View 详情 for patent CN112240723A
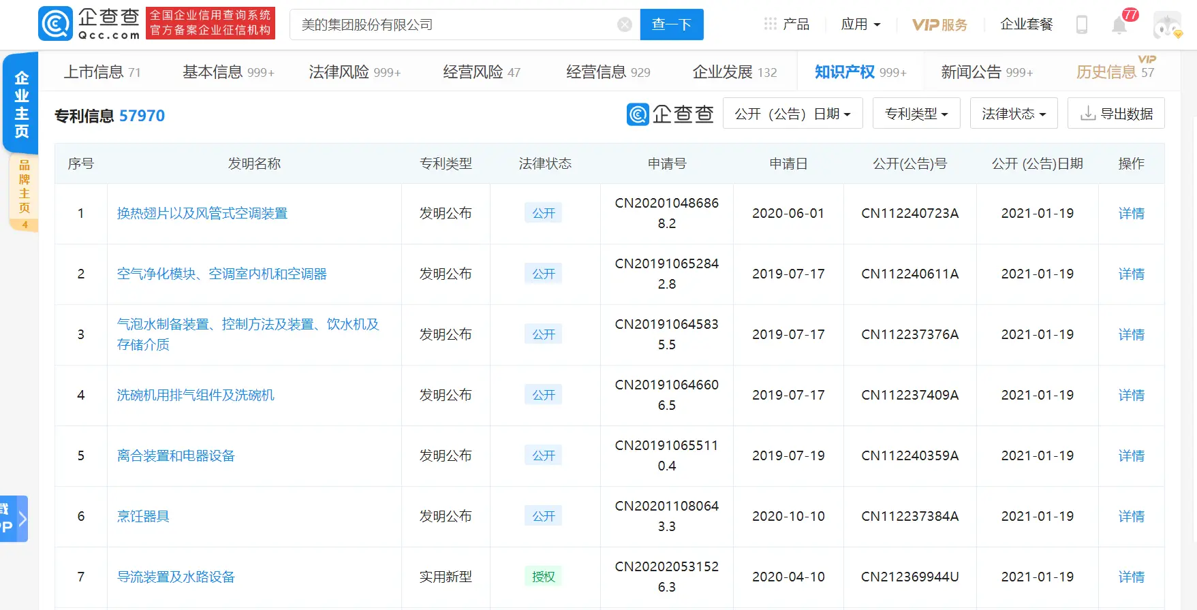The image size is (1197, 610). click(1131, 213)
